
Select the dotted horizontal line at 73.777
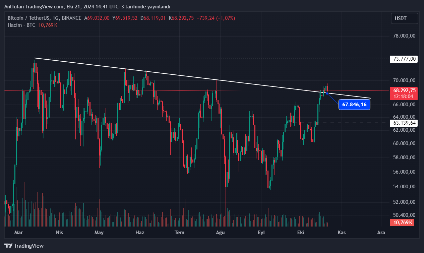[x=235, y=59]
